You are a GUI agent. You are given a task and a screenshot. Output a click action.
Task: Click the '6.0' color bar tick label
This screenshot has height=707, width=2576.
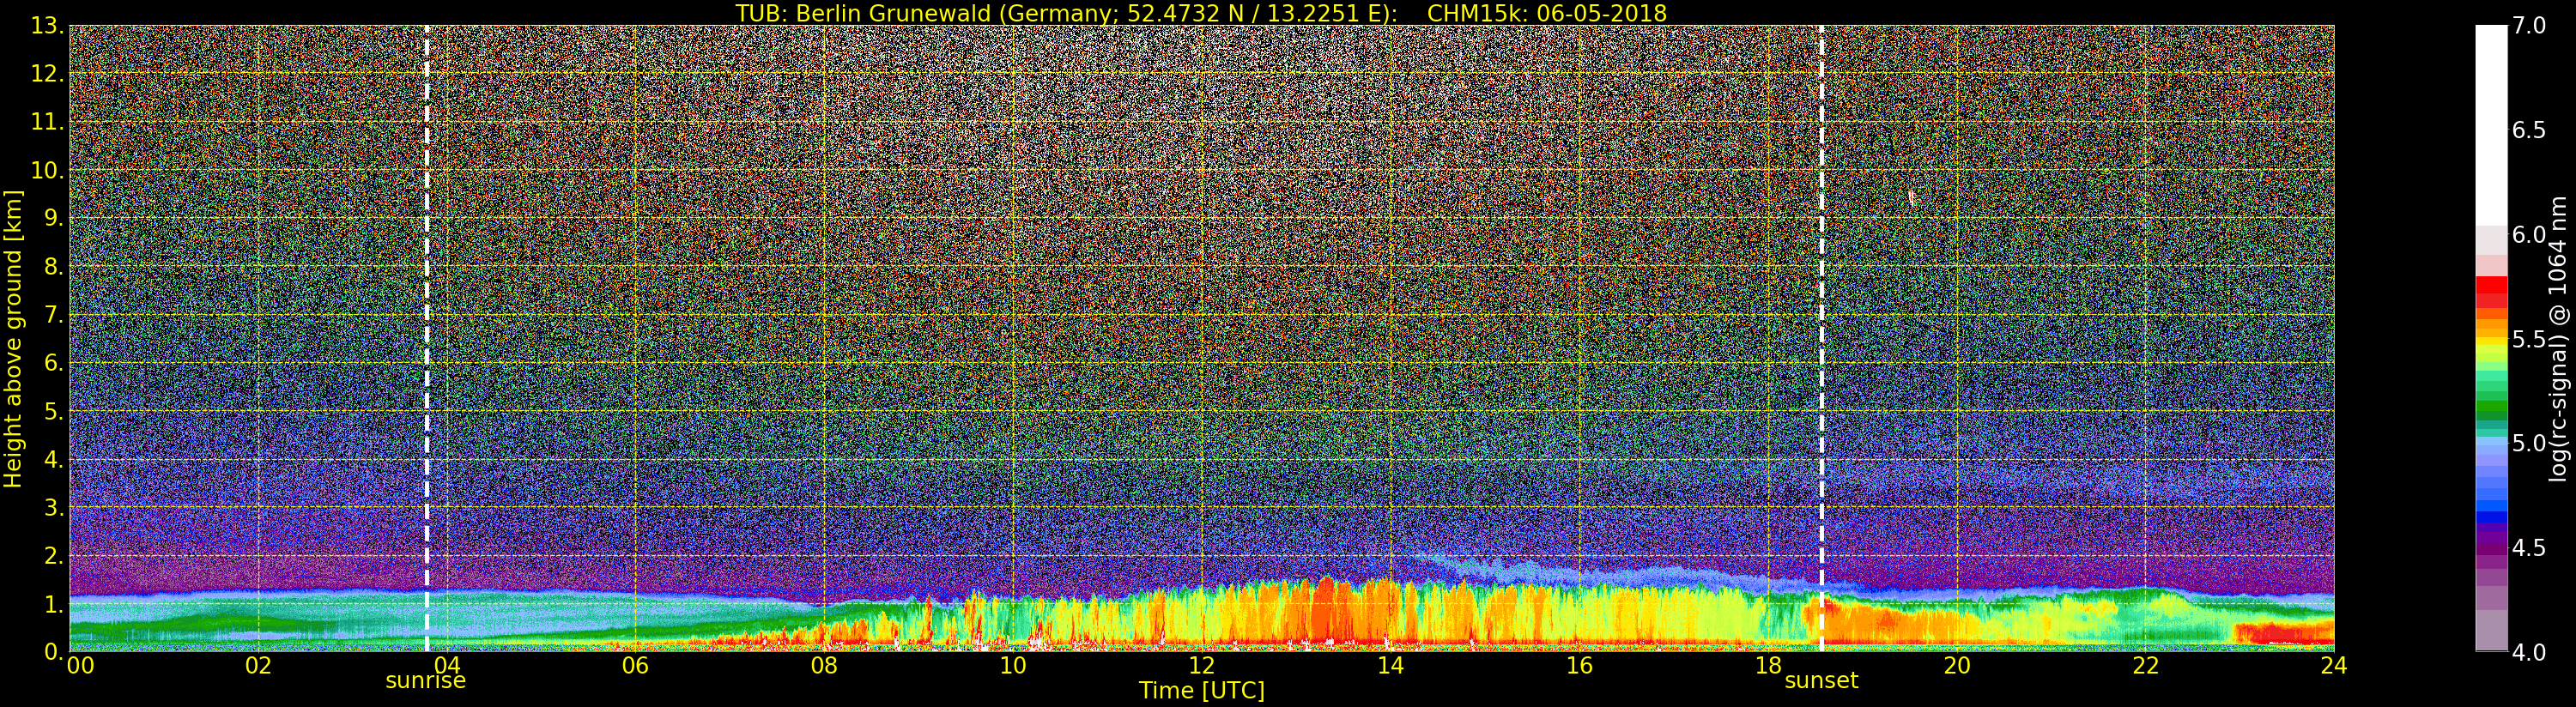coord(2529,234)
